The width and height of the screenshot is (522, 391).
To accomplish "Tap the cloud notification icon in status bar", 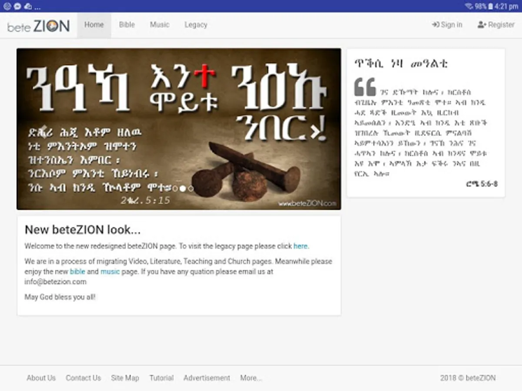I will coord(27,6).
